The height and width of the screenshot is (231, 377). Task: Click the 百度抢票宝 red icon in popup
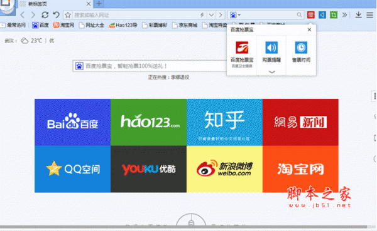(x=242, y=48)
